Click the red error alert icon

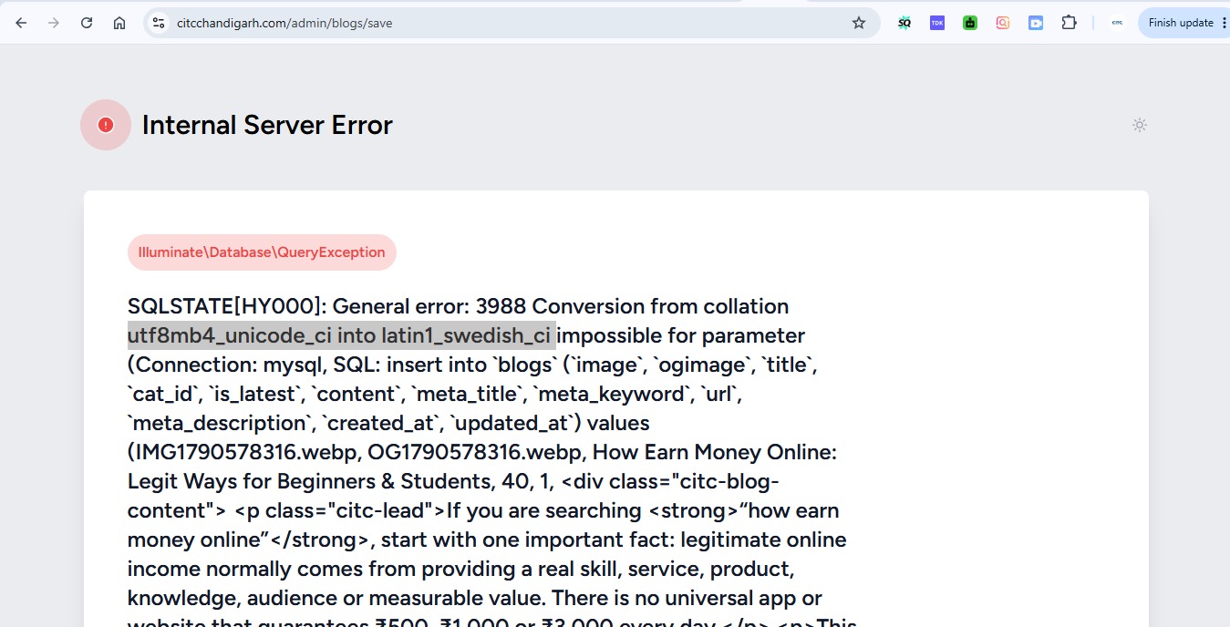[x=106, y=125]
